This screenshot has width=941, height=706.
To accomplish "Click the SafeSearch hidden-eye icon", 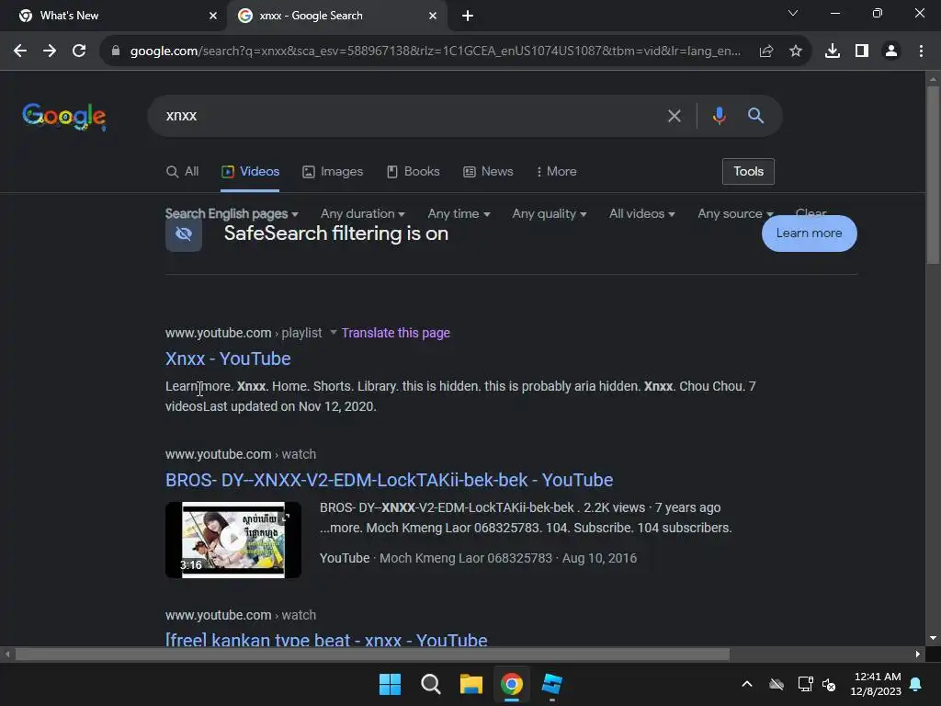I will point(184,233).
